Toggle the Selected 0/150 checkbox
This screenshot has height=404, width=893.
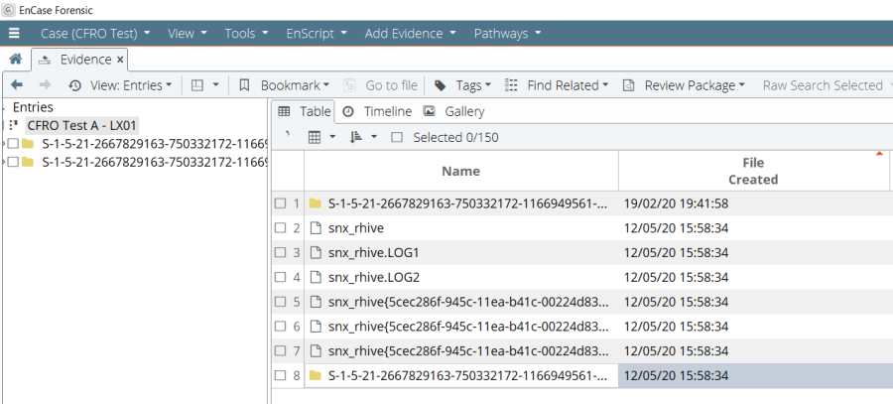(397, 137)
